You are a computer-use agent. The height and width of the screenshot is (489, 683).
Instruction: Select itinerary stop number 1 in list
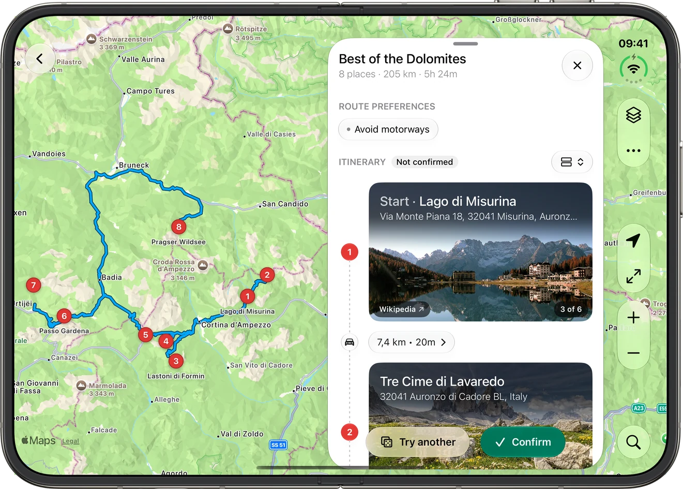(x=350, y=252)
